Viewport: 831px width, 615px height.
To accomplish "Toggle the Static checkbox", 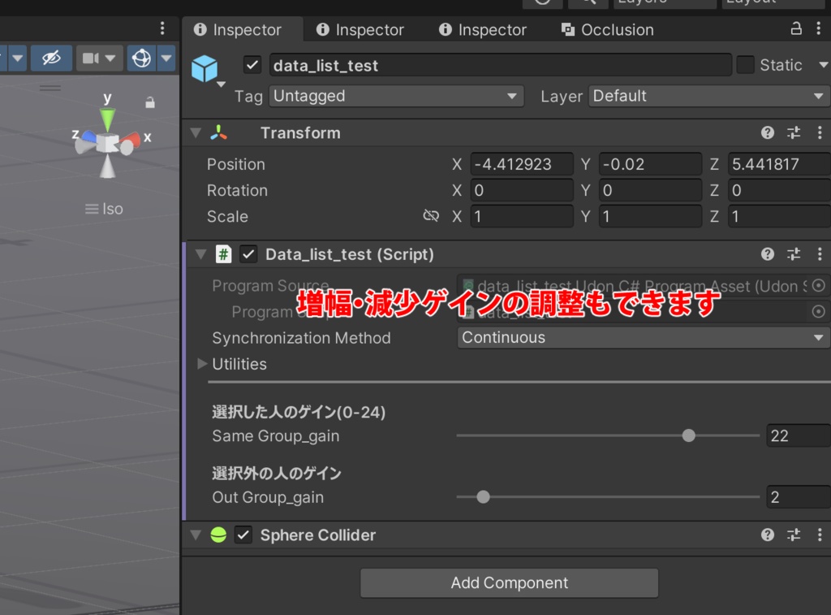I will pyautogui.click(x=745, y=65).
